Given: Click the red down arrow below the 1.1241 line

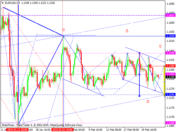Looking at the screenshot, I should [148, 101].
